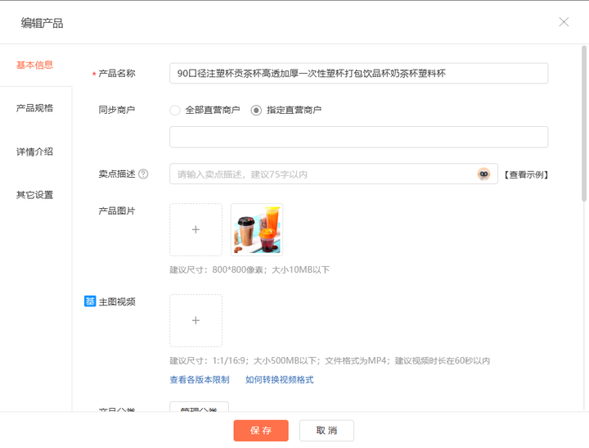Select the 全部直营商户 radio option
589x448 pixels.
point(175,110)
